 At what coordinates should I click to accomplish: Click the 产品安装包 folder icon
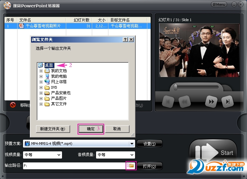pyautogui.click(x=47, y=93)
